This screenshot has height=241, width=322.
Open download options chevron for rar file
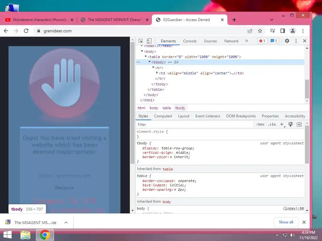(66, 222)
